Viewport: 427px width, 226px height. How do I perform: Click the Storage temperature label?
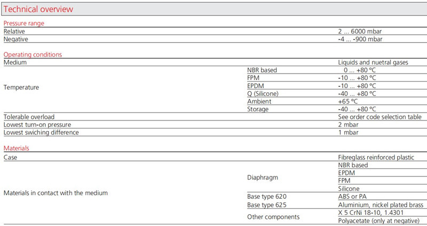[259, 109]
